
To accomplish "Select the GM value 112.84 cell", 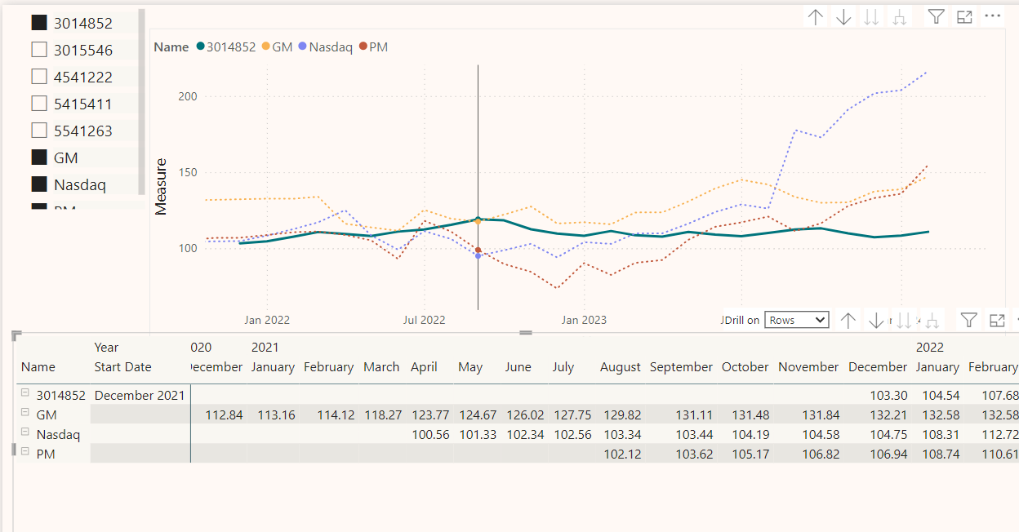I will (225, 415).
